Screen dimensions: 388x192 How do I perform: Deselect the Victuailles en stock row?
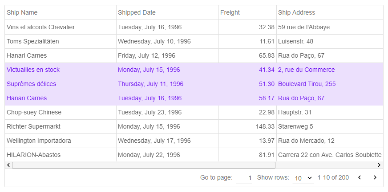pos(33,70)
